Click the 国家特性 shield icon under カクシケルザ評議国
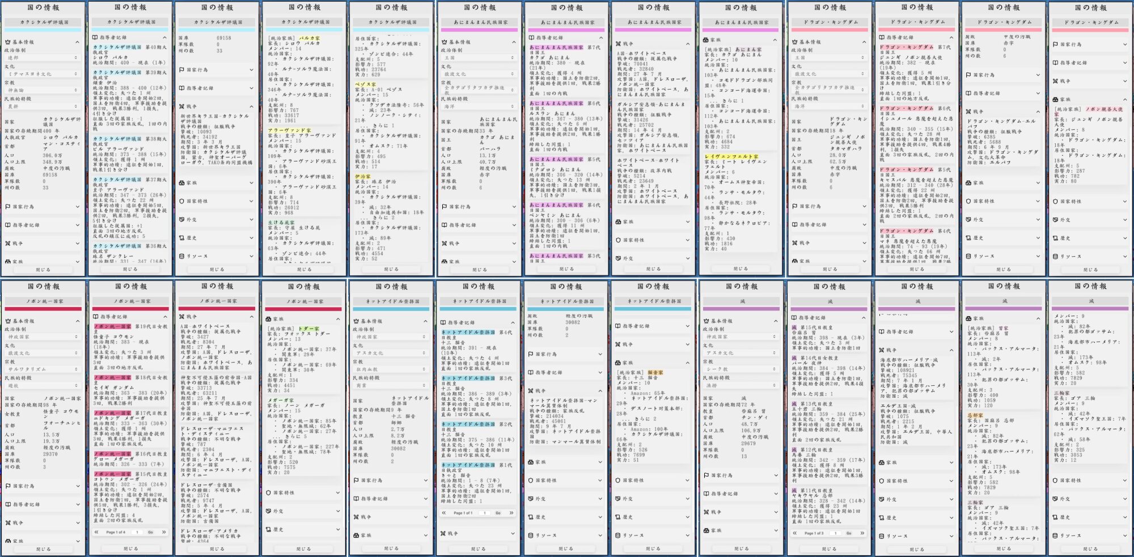The height and width of the screenshot is (557, 1134). (181, 201)
